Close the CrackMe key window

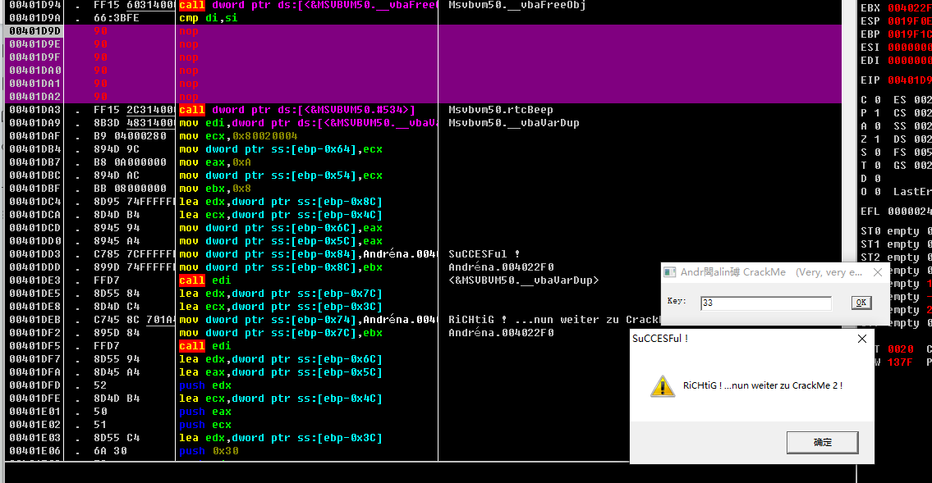(877, 272)
